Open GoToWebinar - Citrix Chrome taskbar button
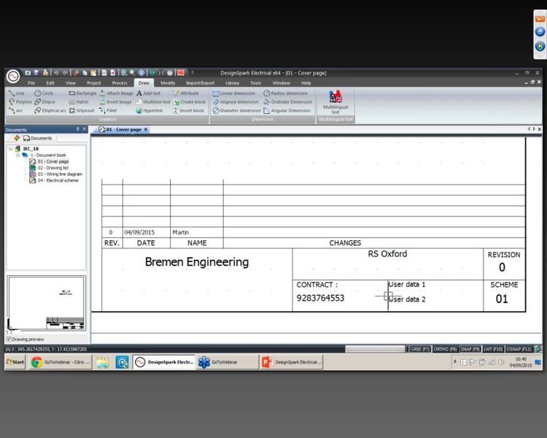 click(61, 362)
